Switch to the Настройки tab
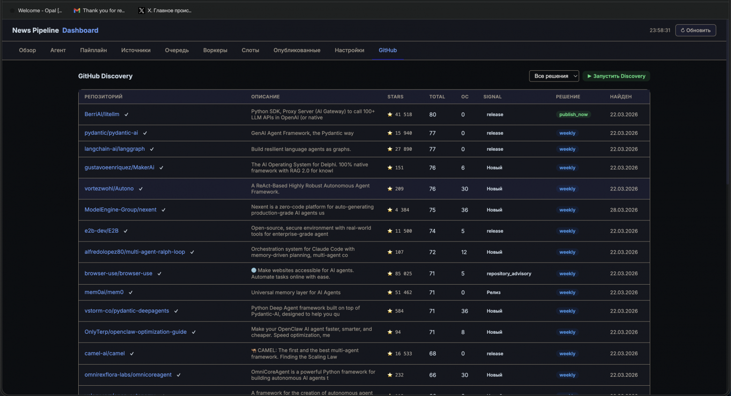This screenshot has width=731, height=396. point(349,50)
